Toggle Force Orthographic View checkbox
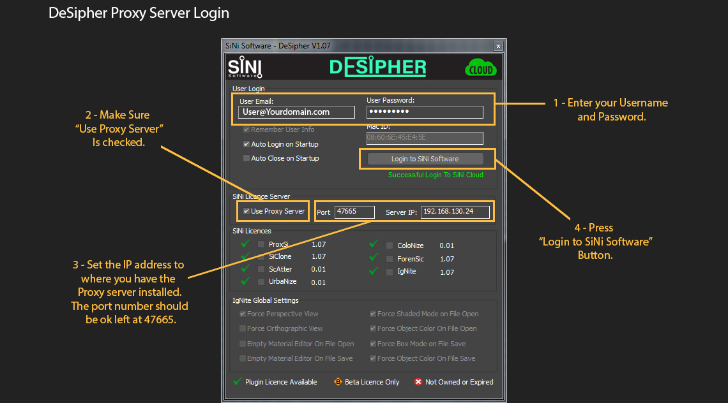728x403 pixels. pyautogui.click(x=243, y=328)
